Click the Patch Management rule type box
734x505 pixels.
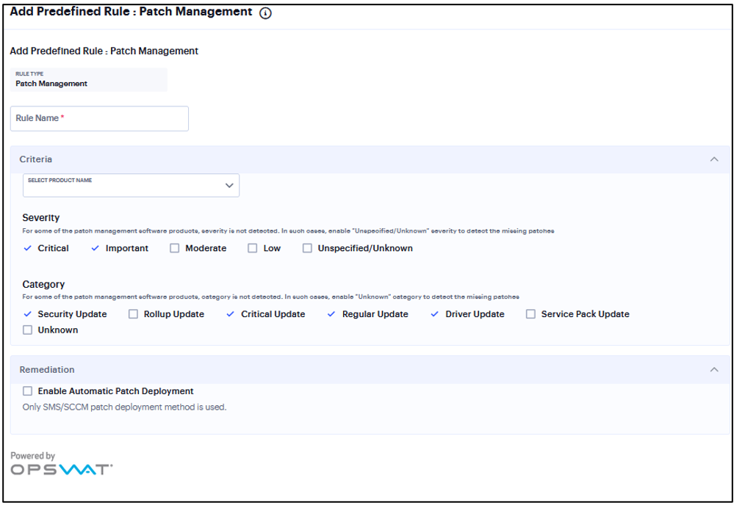click(89, 79)
